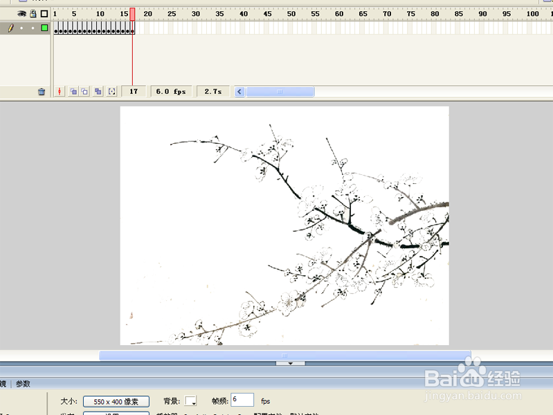Select the layer pencil icon

[x=11, y=28]
